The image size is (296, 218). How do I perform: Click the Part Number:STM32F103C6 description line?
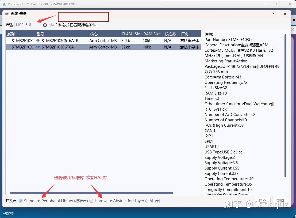pos(229,40)
